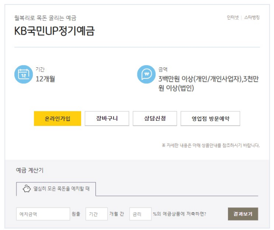Click the 금리 interest rate field
Viewport: 274px width, 230px height.
(x=140, y=214)
